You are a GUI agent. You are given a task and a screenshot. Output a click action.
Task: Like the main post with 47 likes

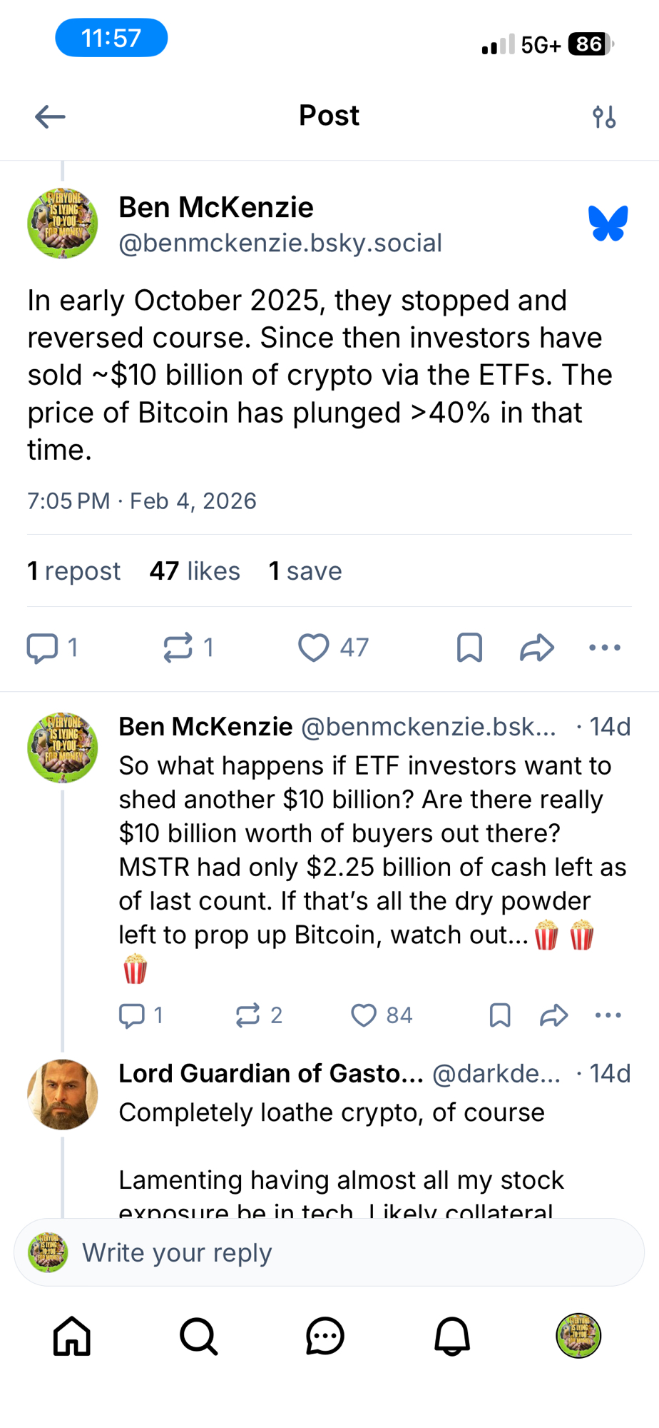coord(314,648)
